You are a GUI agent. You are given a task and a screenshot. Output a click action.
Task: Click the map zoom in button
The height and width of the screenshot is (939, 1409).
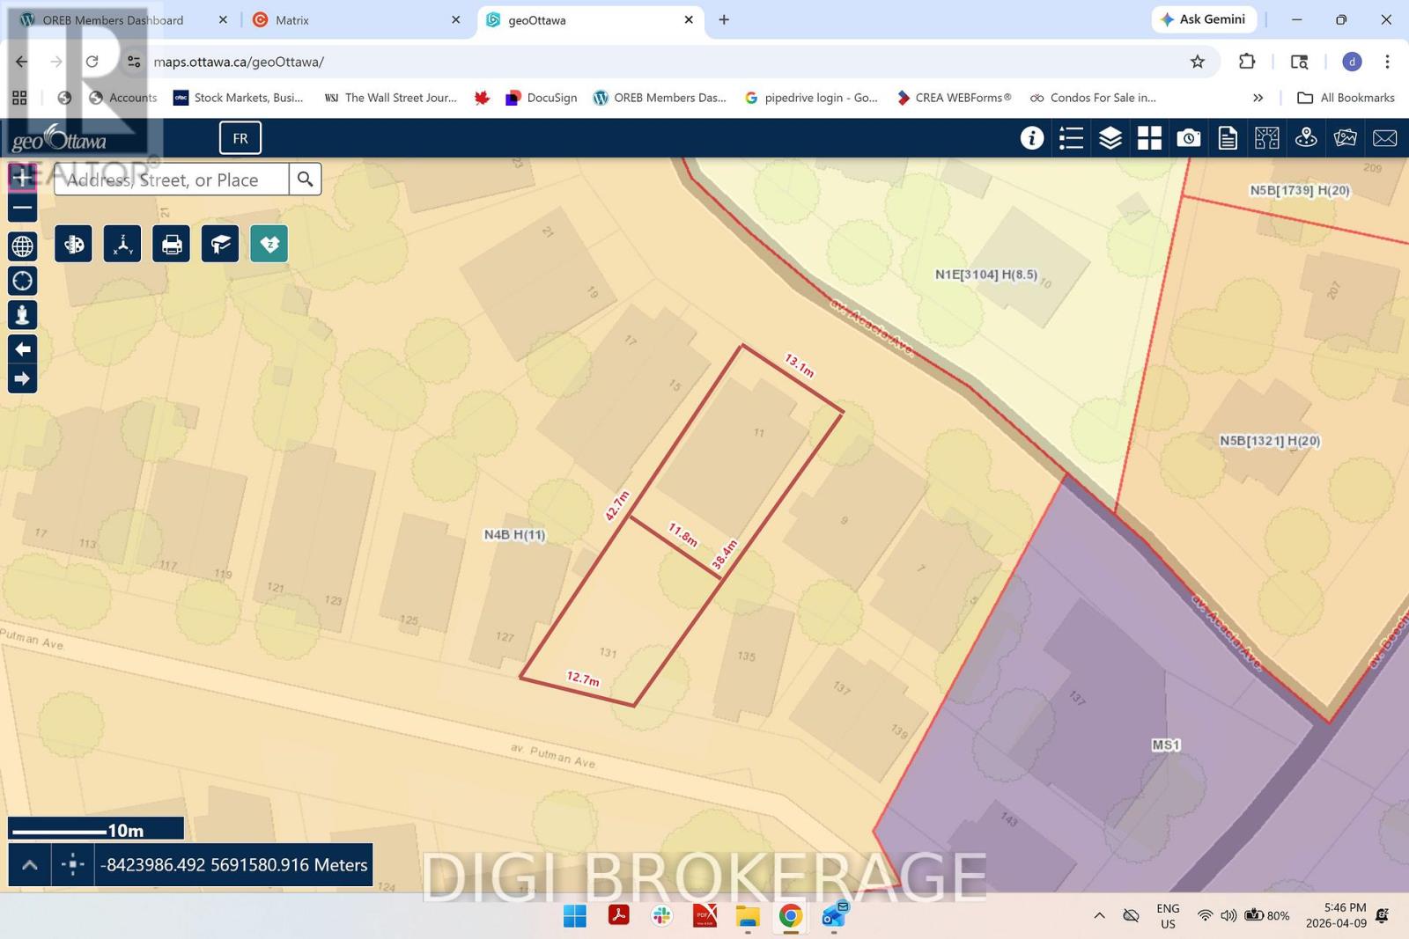23,177
